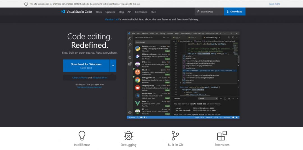Click the blue Download button in header
Image resolution: width=303 pixels, height=150 pixels.
tap(235, 12)
